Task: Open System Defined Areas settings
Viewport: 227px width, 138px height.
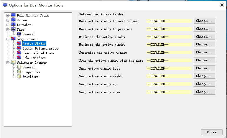Action: point(40,48)
